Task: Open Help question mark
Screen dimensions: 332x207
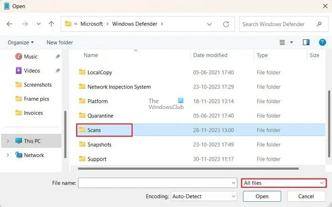Action: tap(322, 43)
